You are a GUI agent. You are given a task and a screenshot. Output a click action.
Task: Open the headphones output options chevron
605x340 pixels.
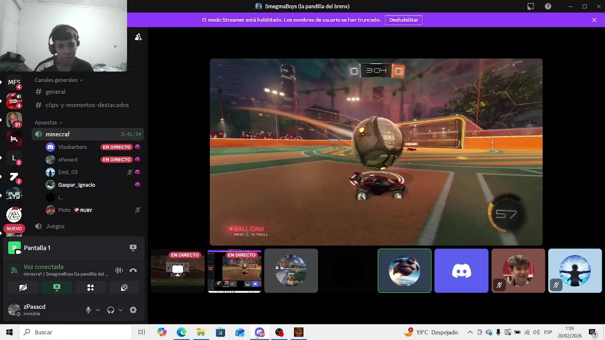121,310
